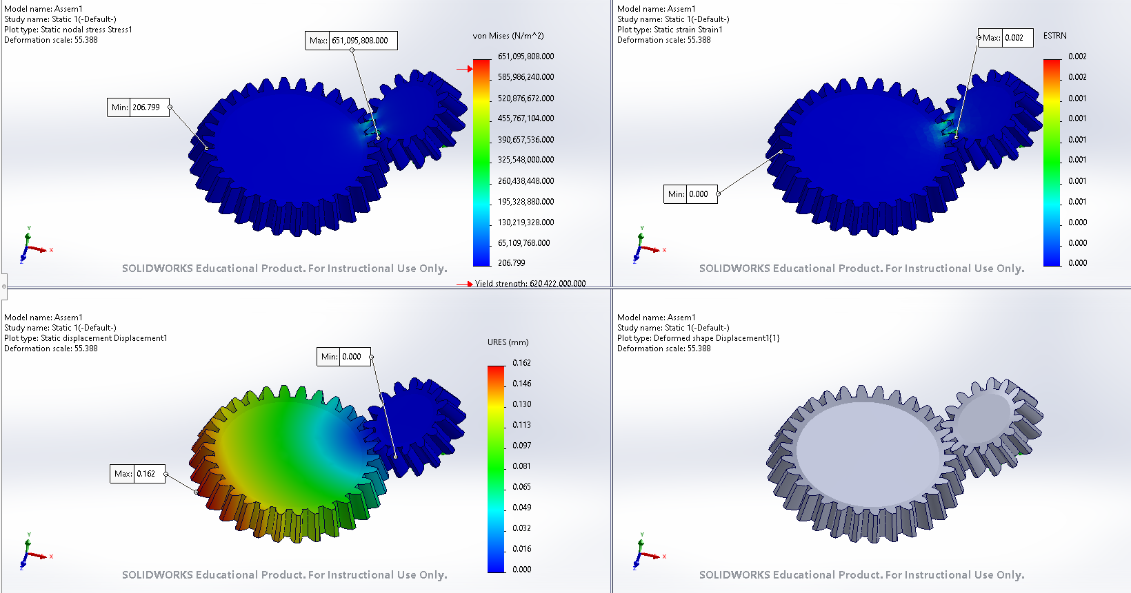Click 'Deformation scale: 55.388' in the strain viewport
Screen dimensions: 1131x593
tap(664, 40)
